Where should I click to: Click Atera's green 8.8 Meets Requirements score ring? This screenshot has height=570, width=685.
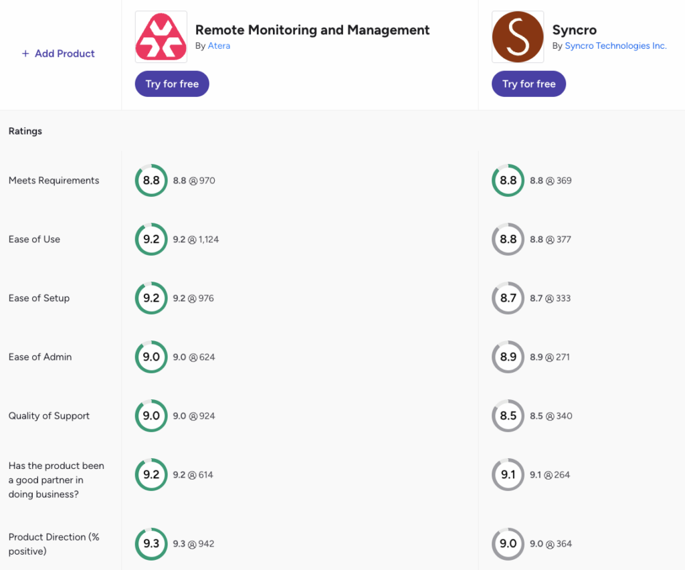point(151,181)
